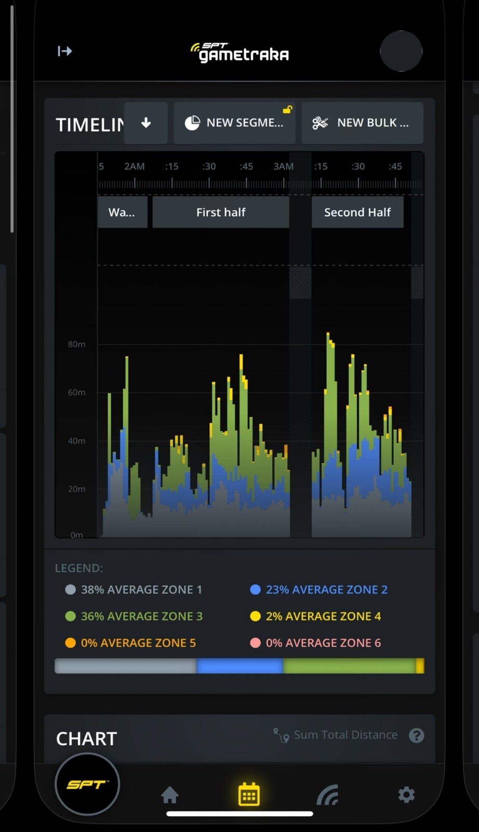This screenshot has width=479, height=832.
Task: Click the blue zone 2 bar segment
Action: click(239, 666)
